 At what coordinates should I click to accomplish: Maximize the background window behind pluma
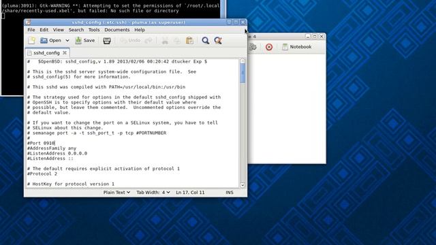click(x=315, y=36)
